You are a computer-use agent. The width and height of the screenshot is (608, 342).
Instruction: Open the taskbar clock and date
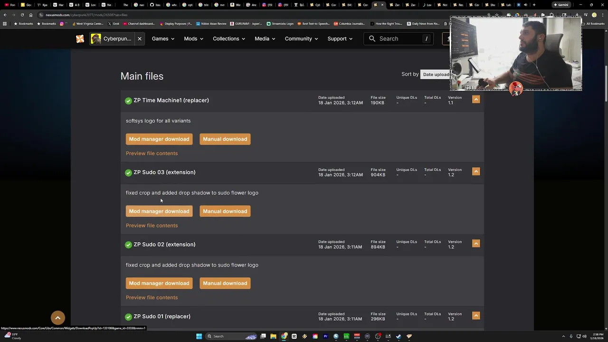597,336
